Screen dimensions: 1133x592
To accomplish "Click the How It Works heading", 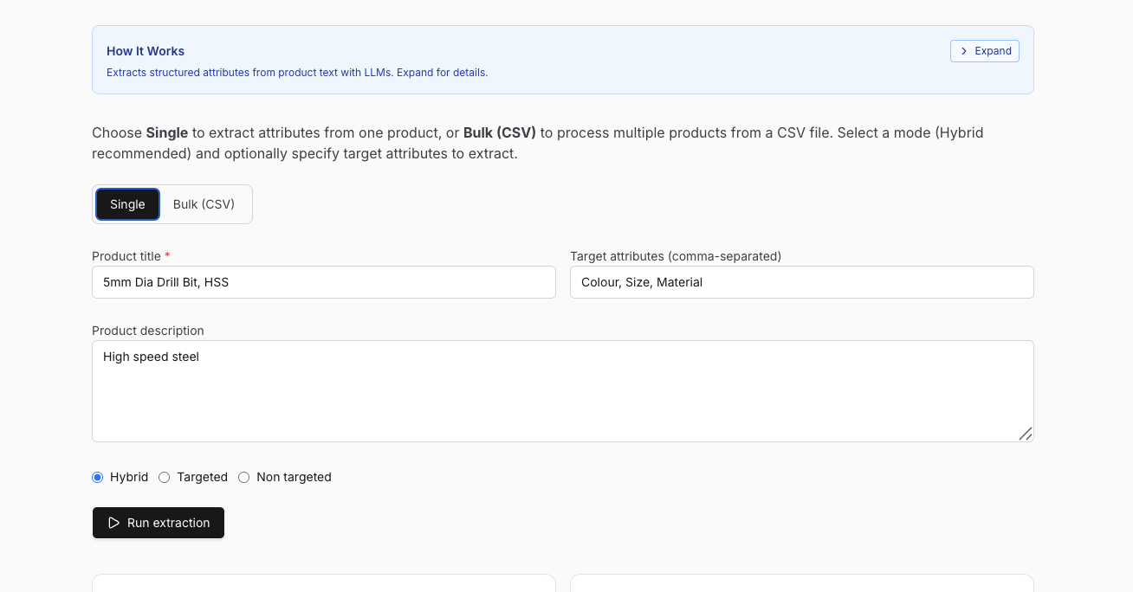I will 146,51.
